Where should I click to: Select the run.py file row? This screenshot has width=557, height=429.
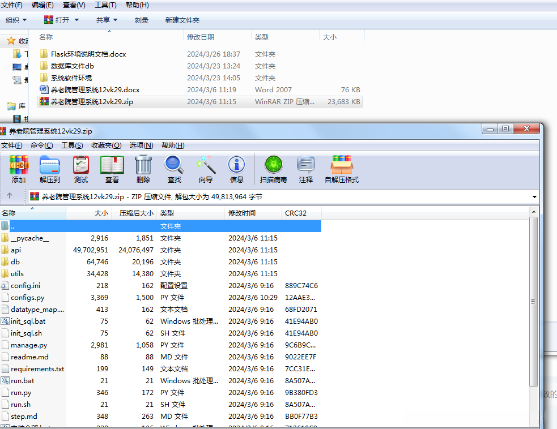click(x=160, y=392)
